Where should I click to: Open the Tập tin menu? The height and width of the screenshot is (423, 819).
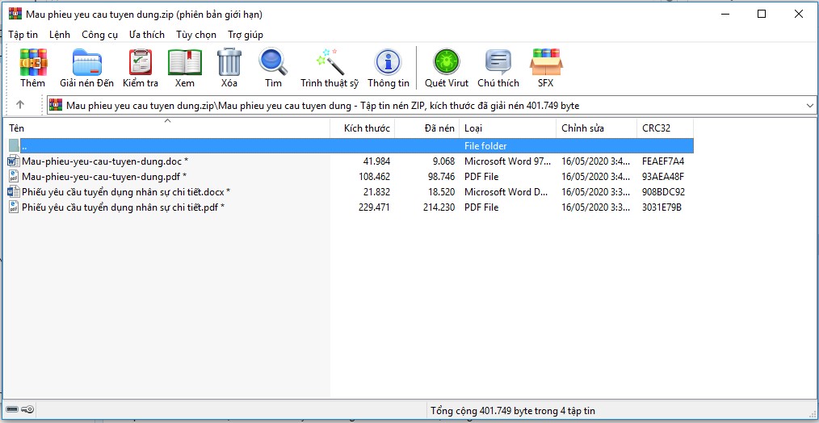(x=23, y=35)
